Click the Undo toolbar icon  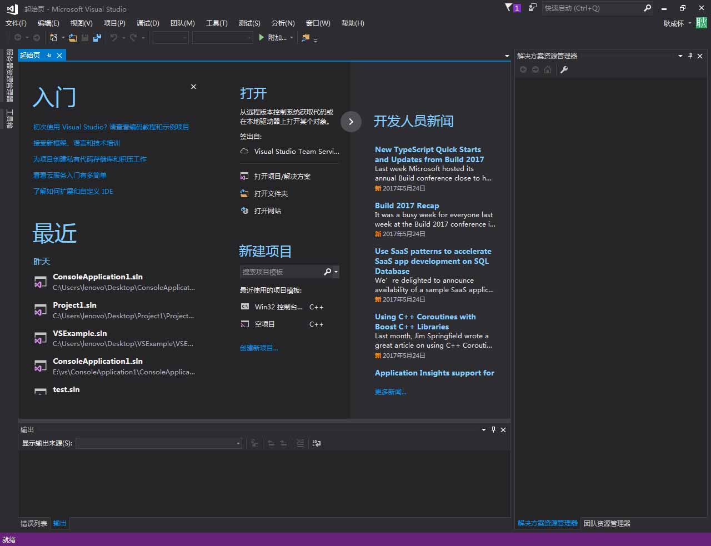coord(114,38)
